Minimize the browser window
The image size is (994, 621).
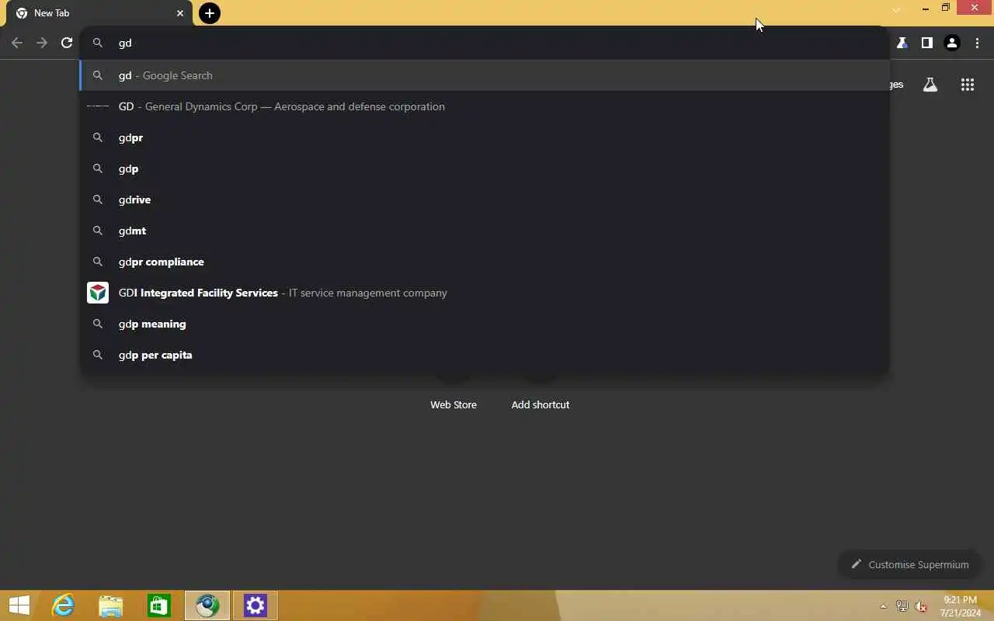click(x=925, y=8)
